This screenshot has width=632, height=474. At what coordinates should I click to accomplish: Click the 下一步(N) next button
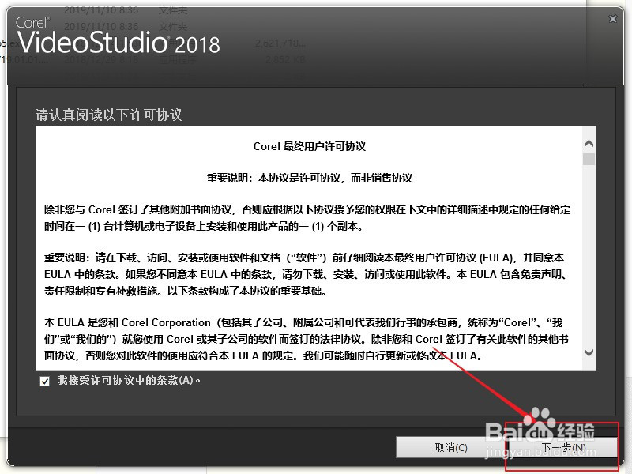coord(562,447)
